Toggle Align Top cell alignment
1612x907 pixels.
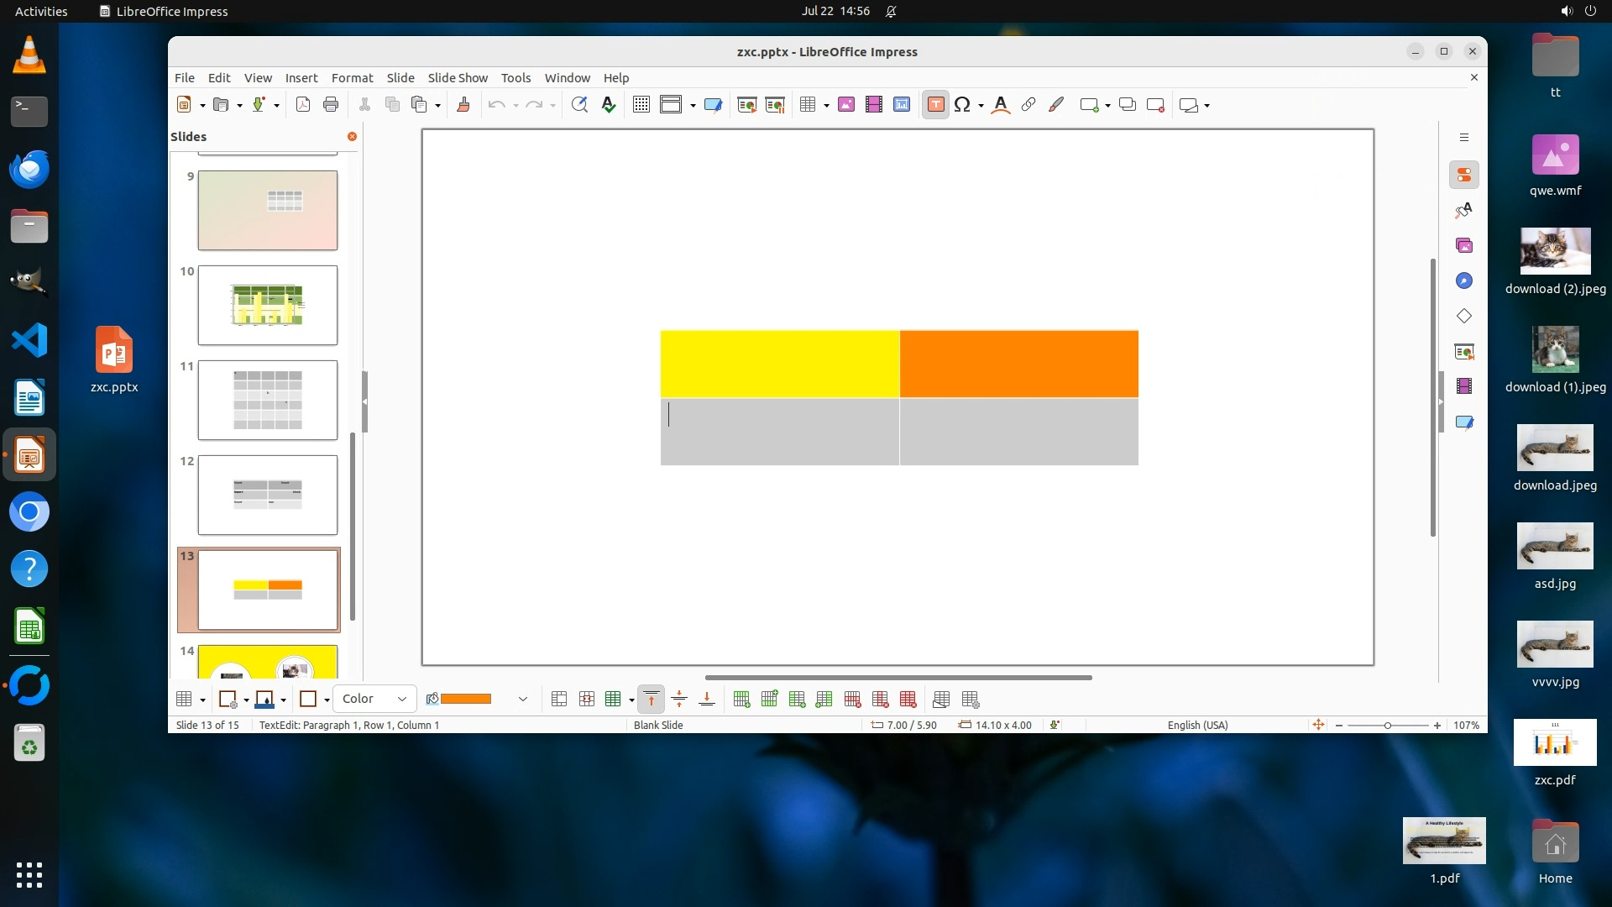tap(651, 700)
